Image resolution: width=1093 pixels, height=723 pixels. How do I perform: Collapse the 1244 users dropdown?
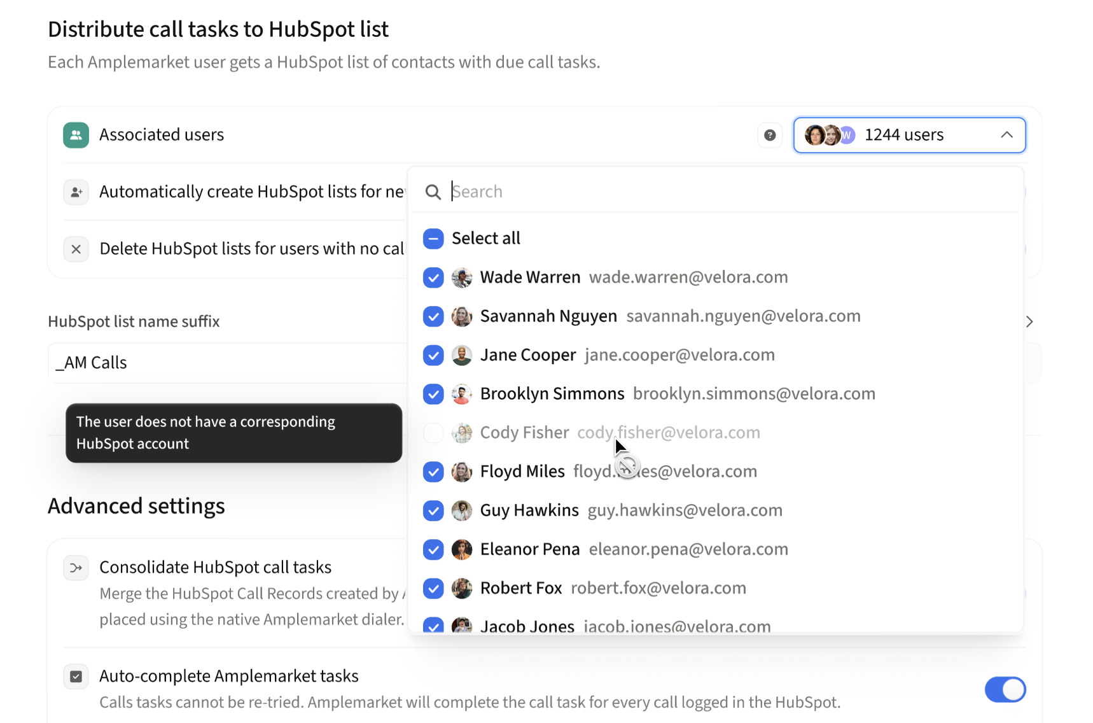[910, 135]
